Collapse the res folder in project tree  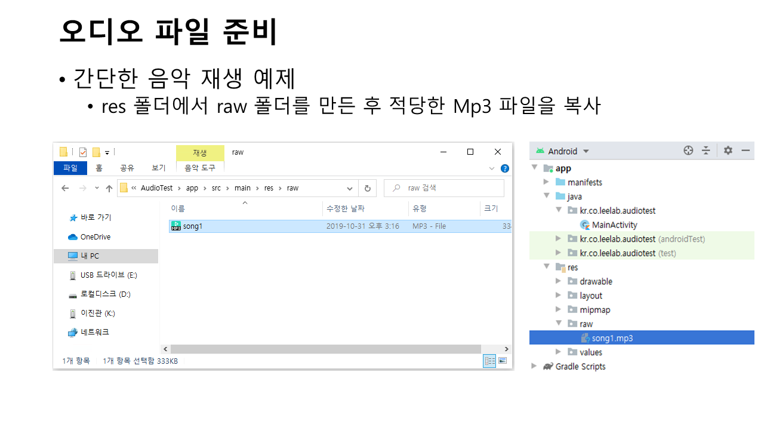(546, 267)
